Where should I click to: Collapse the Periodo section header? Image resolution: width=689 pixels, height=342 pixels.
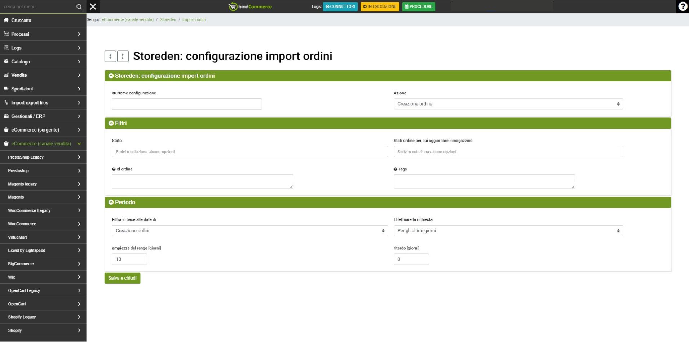(111, 203)
